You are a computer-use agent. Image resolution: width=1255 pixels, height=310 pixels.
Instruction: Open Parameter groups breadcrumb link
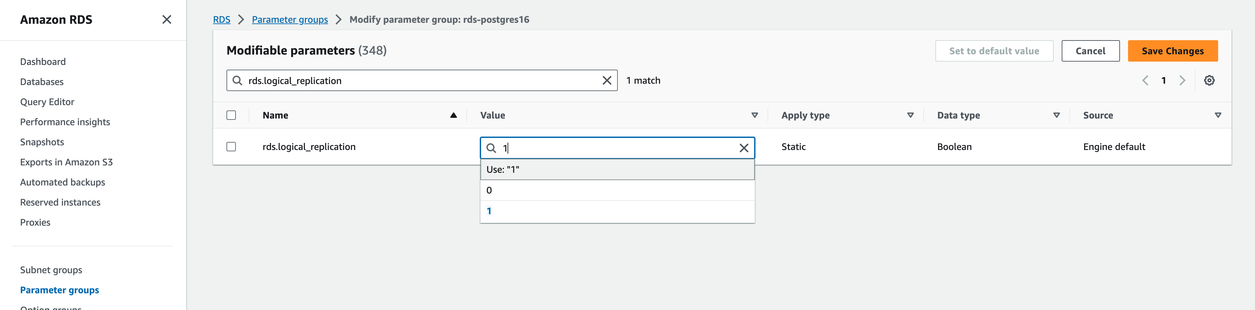(x=289, y=19)
